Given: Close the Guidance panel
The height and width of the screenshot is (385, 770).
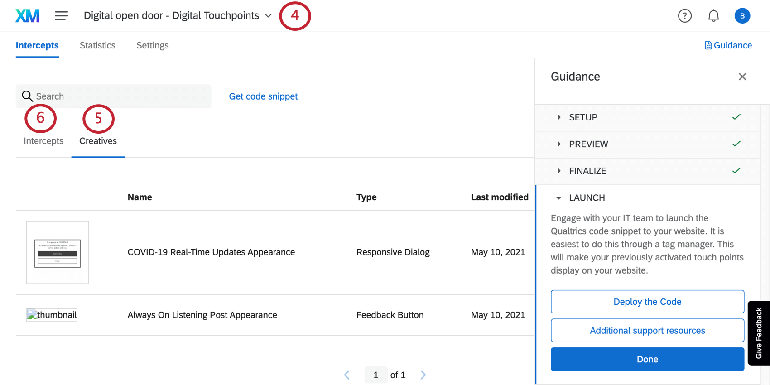Looking at the screenshot, I should pyautogui.click(x=742, y=77).
